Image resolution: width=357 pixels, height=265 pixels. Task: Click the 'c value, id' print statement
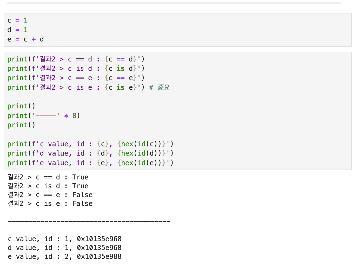point(90,144)
